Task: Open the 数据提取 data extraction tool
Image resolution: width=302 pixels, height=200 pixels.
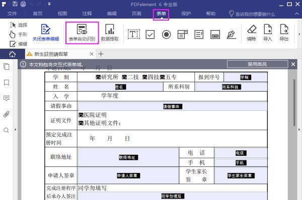Action: point(110,33)
